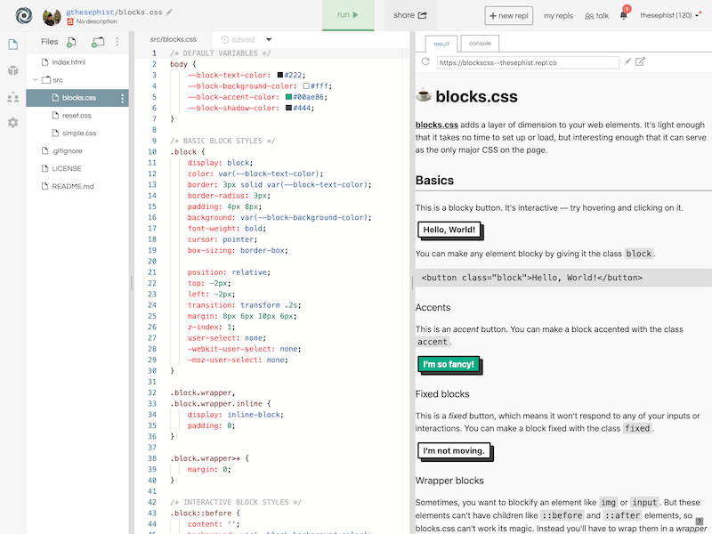
Task: Click the help question mark icon
Action: [700, 522]
